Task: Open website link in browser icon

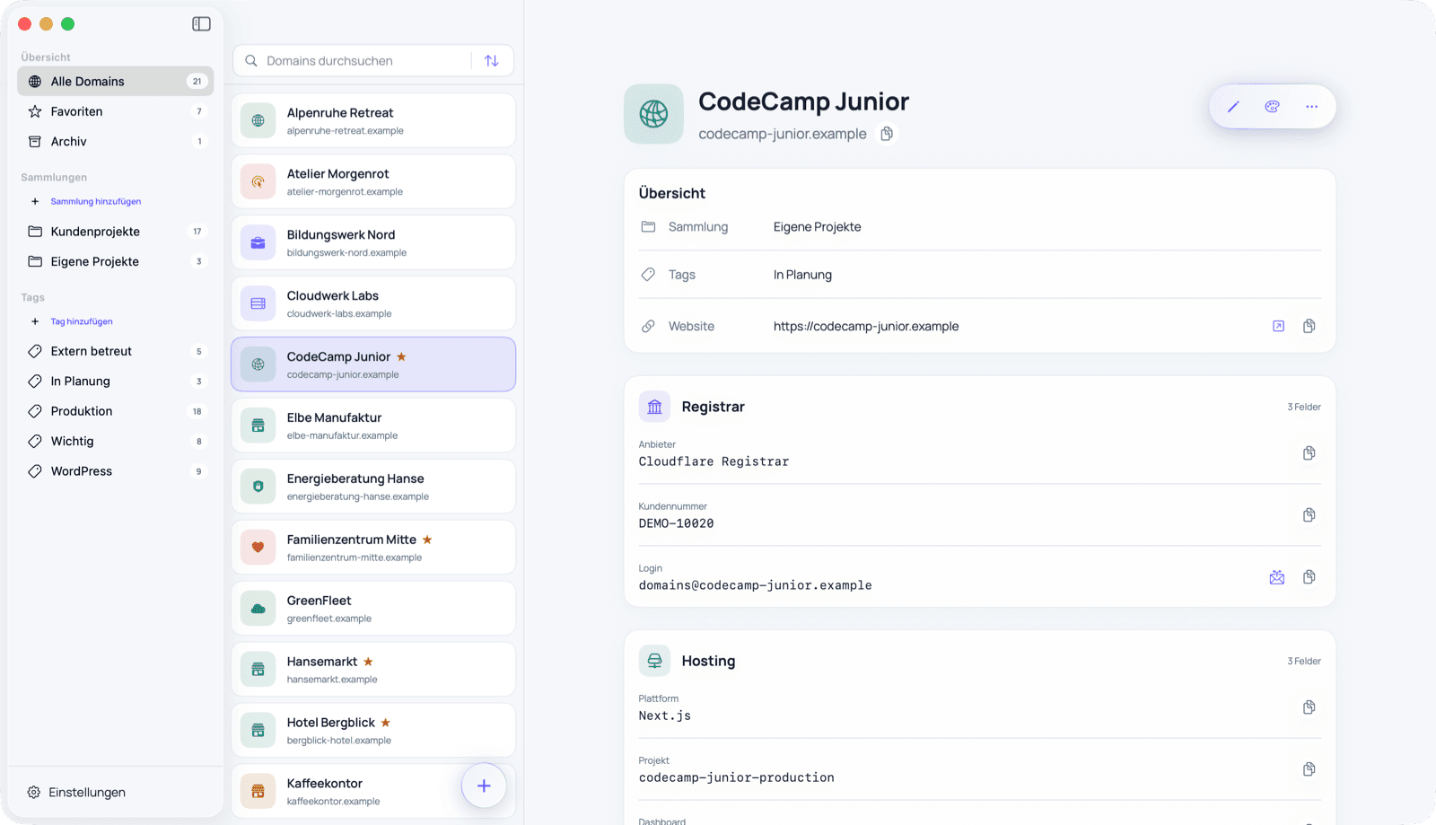Action: point(1278,326)
